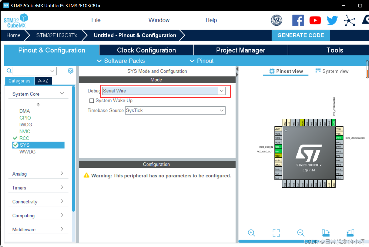Click the warning triangle icon in Configuration
The image size is (369, 247).
[86, 175]
